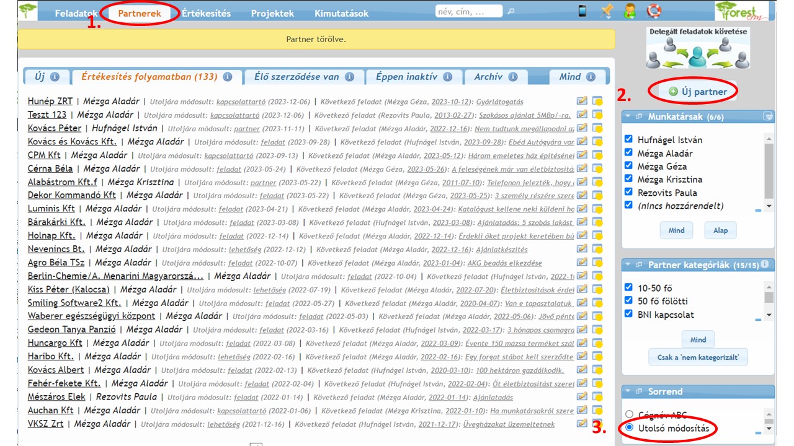The height and width of the screenshot is (446, 794).
Task: Toggle the BNI kapcsolat category checkbox
Action: (629, 314)
